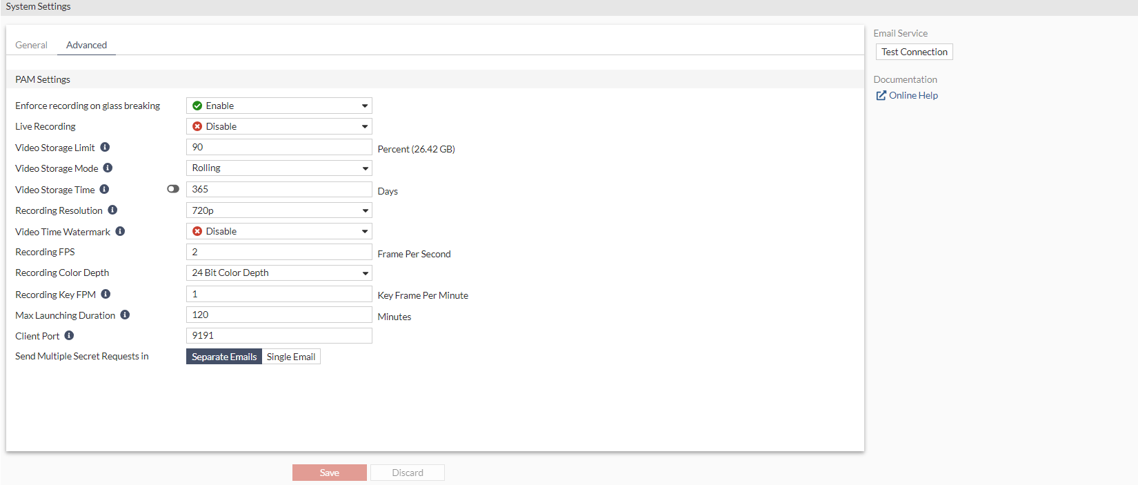Click the Discard button

408,473
